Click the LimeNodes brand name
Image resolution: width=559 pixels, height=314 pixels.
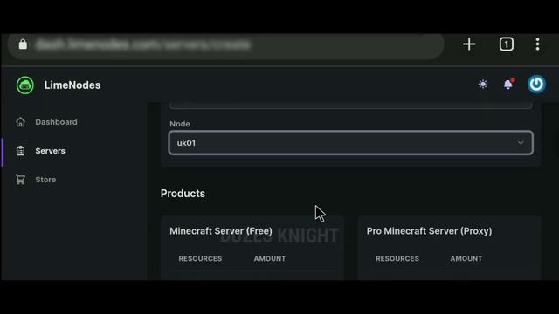pyautogui.click(x=72, y=85)
